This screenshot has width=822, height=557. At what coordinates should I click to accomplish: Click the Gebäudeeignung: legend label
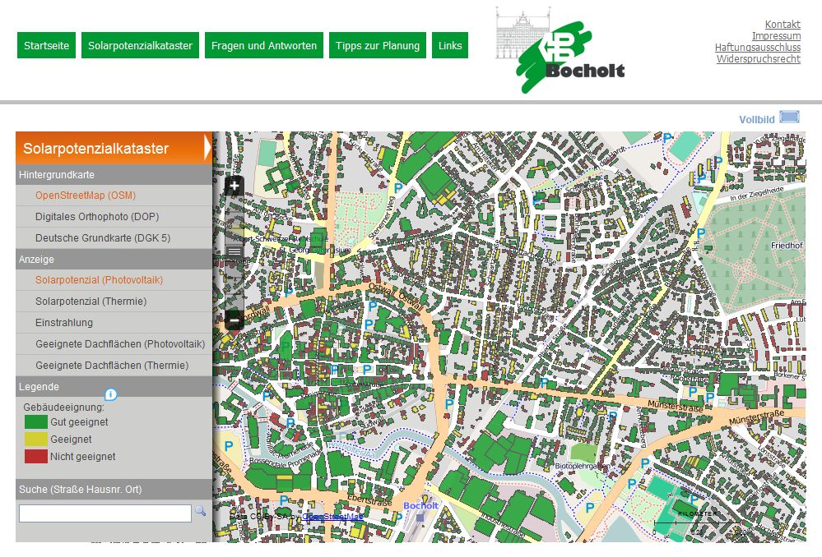(63, 407)
